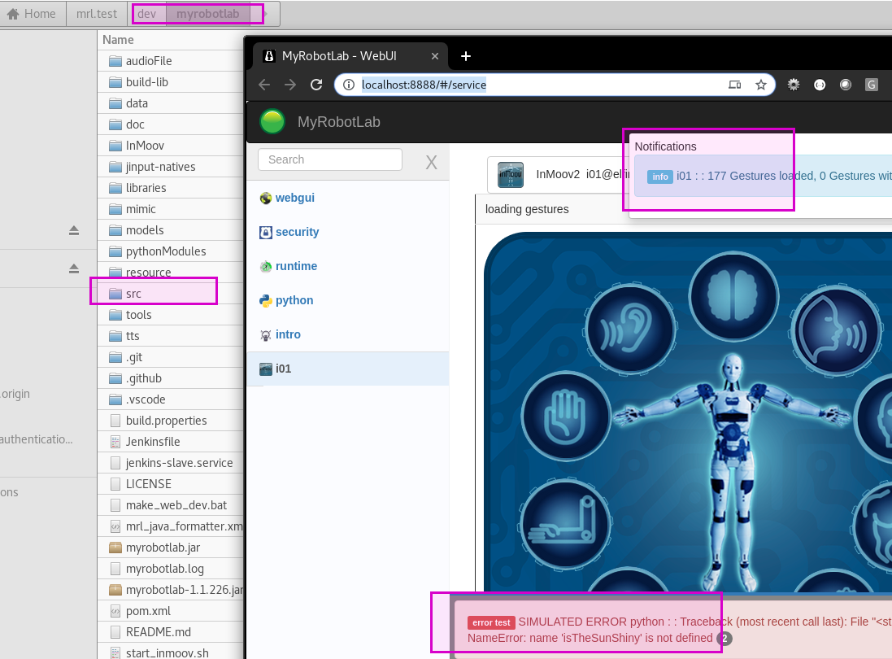892x659 pixels.
Task: Select the build.properties file
Action: point(171,421)
